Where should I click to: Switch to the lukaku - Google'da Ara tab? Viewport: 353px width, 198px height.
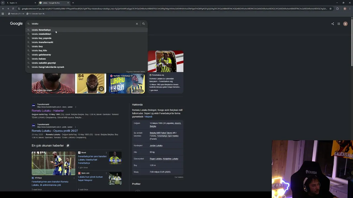pyautogui.click(x=54, y=3)
